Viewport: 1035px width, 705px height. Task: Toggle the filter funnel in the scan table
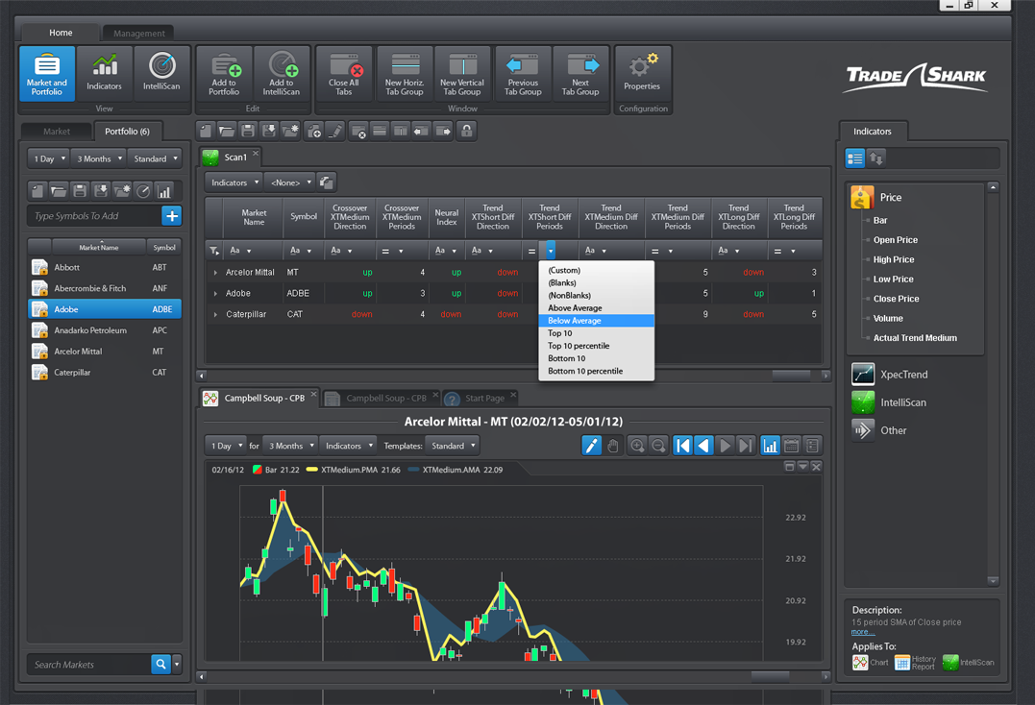pyautogui.click(x=214, y=251)
